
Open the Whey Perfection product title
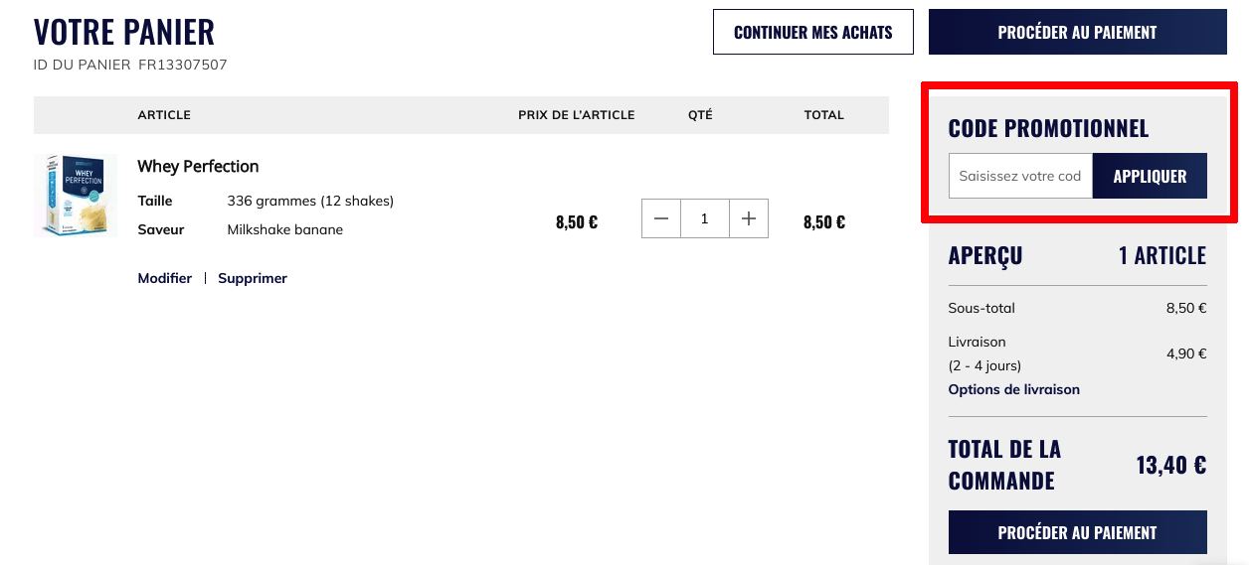point(198,166)
